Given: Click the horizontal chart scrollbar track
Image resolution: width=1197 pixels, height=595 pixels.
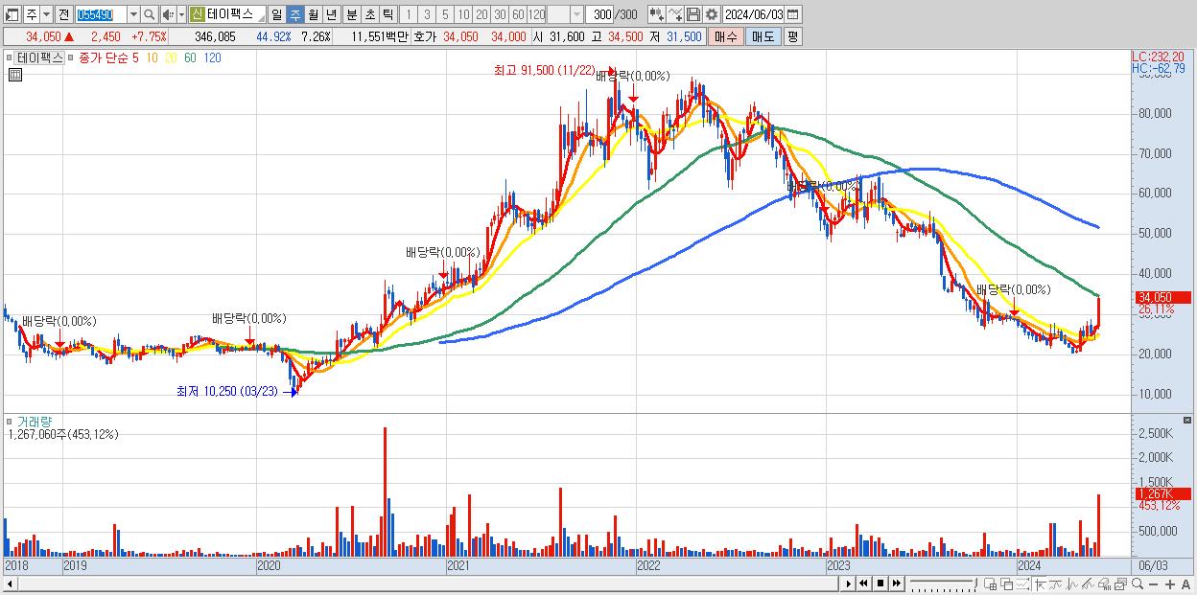Looking at the screenshot, I should tap(427, 584).
